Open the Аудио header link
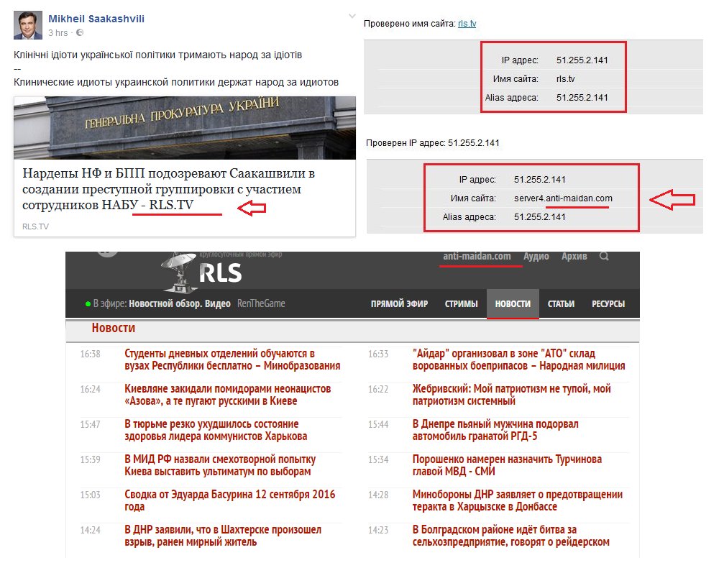This screenshot has width=719, height=568. (x=536, y=256)
